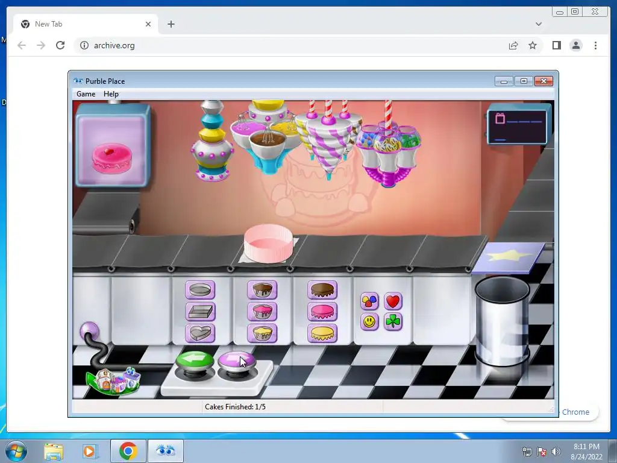Select the heart-shaped cake pan button
The image size is (617, 463).
(200, 333)
